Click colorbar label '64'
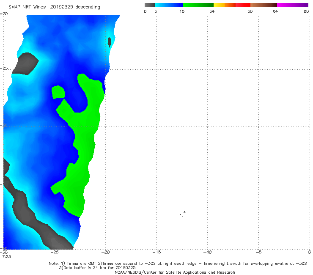The width and height of the screenshot is (313, 275). (275, 11)
